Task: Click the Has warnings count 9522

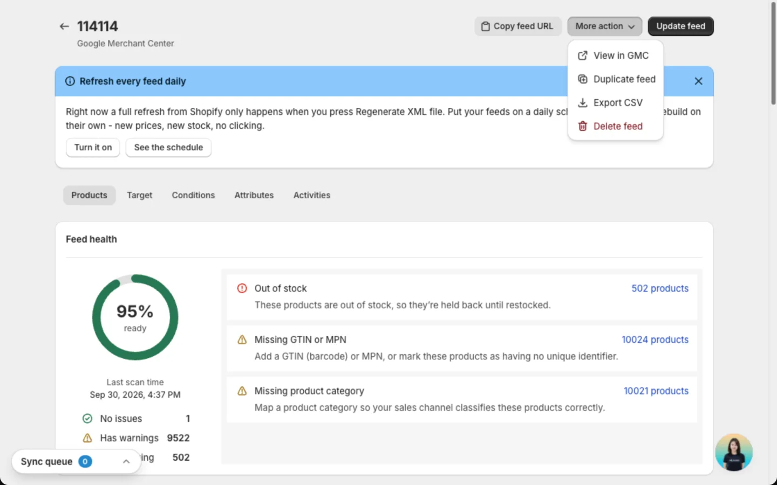Action: tap(178, 438)
